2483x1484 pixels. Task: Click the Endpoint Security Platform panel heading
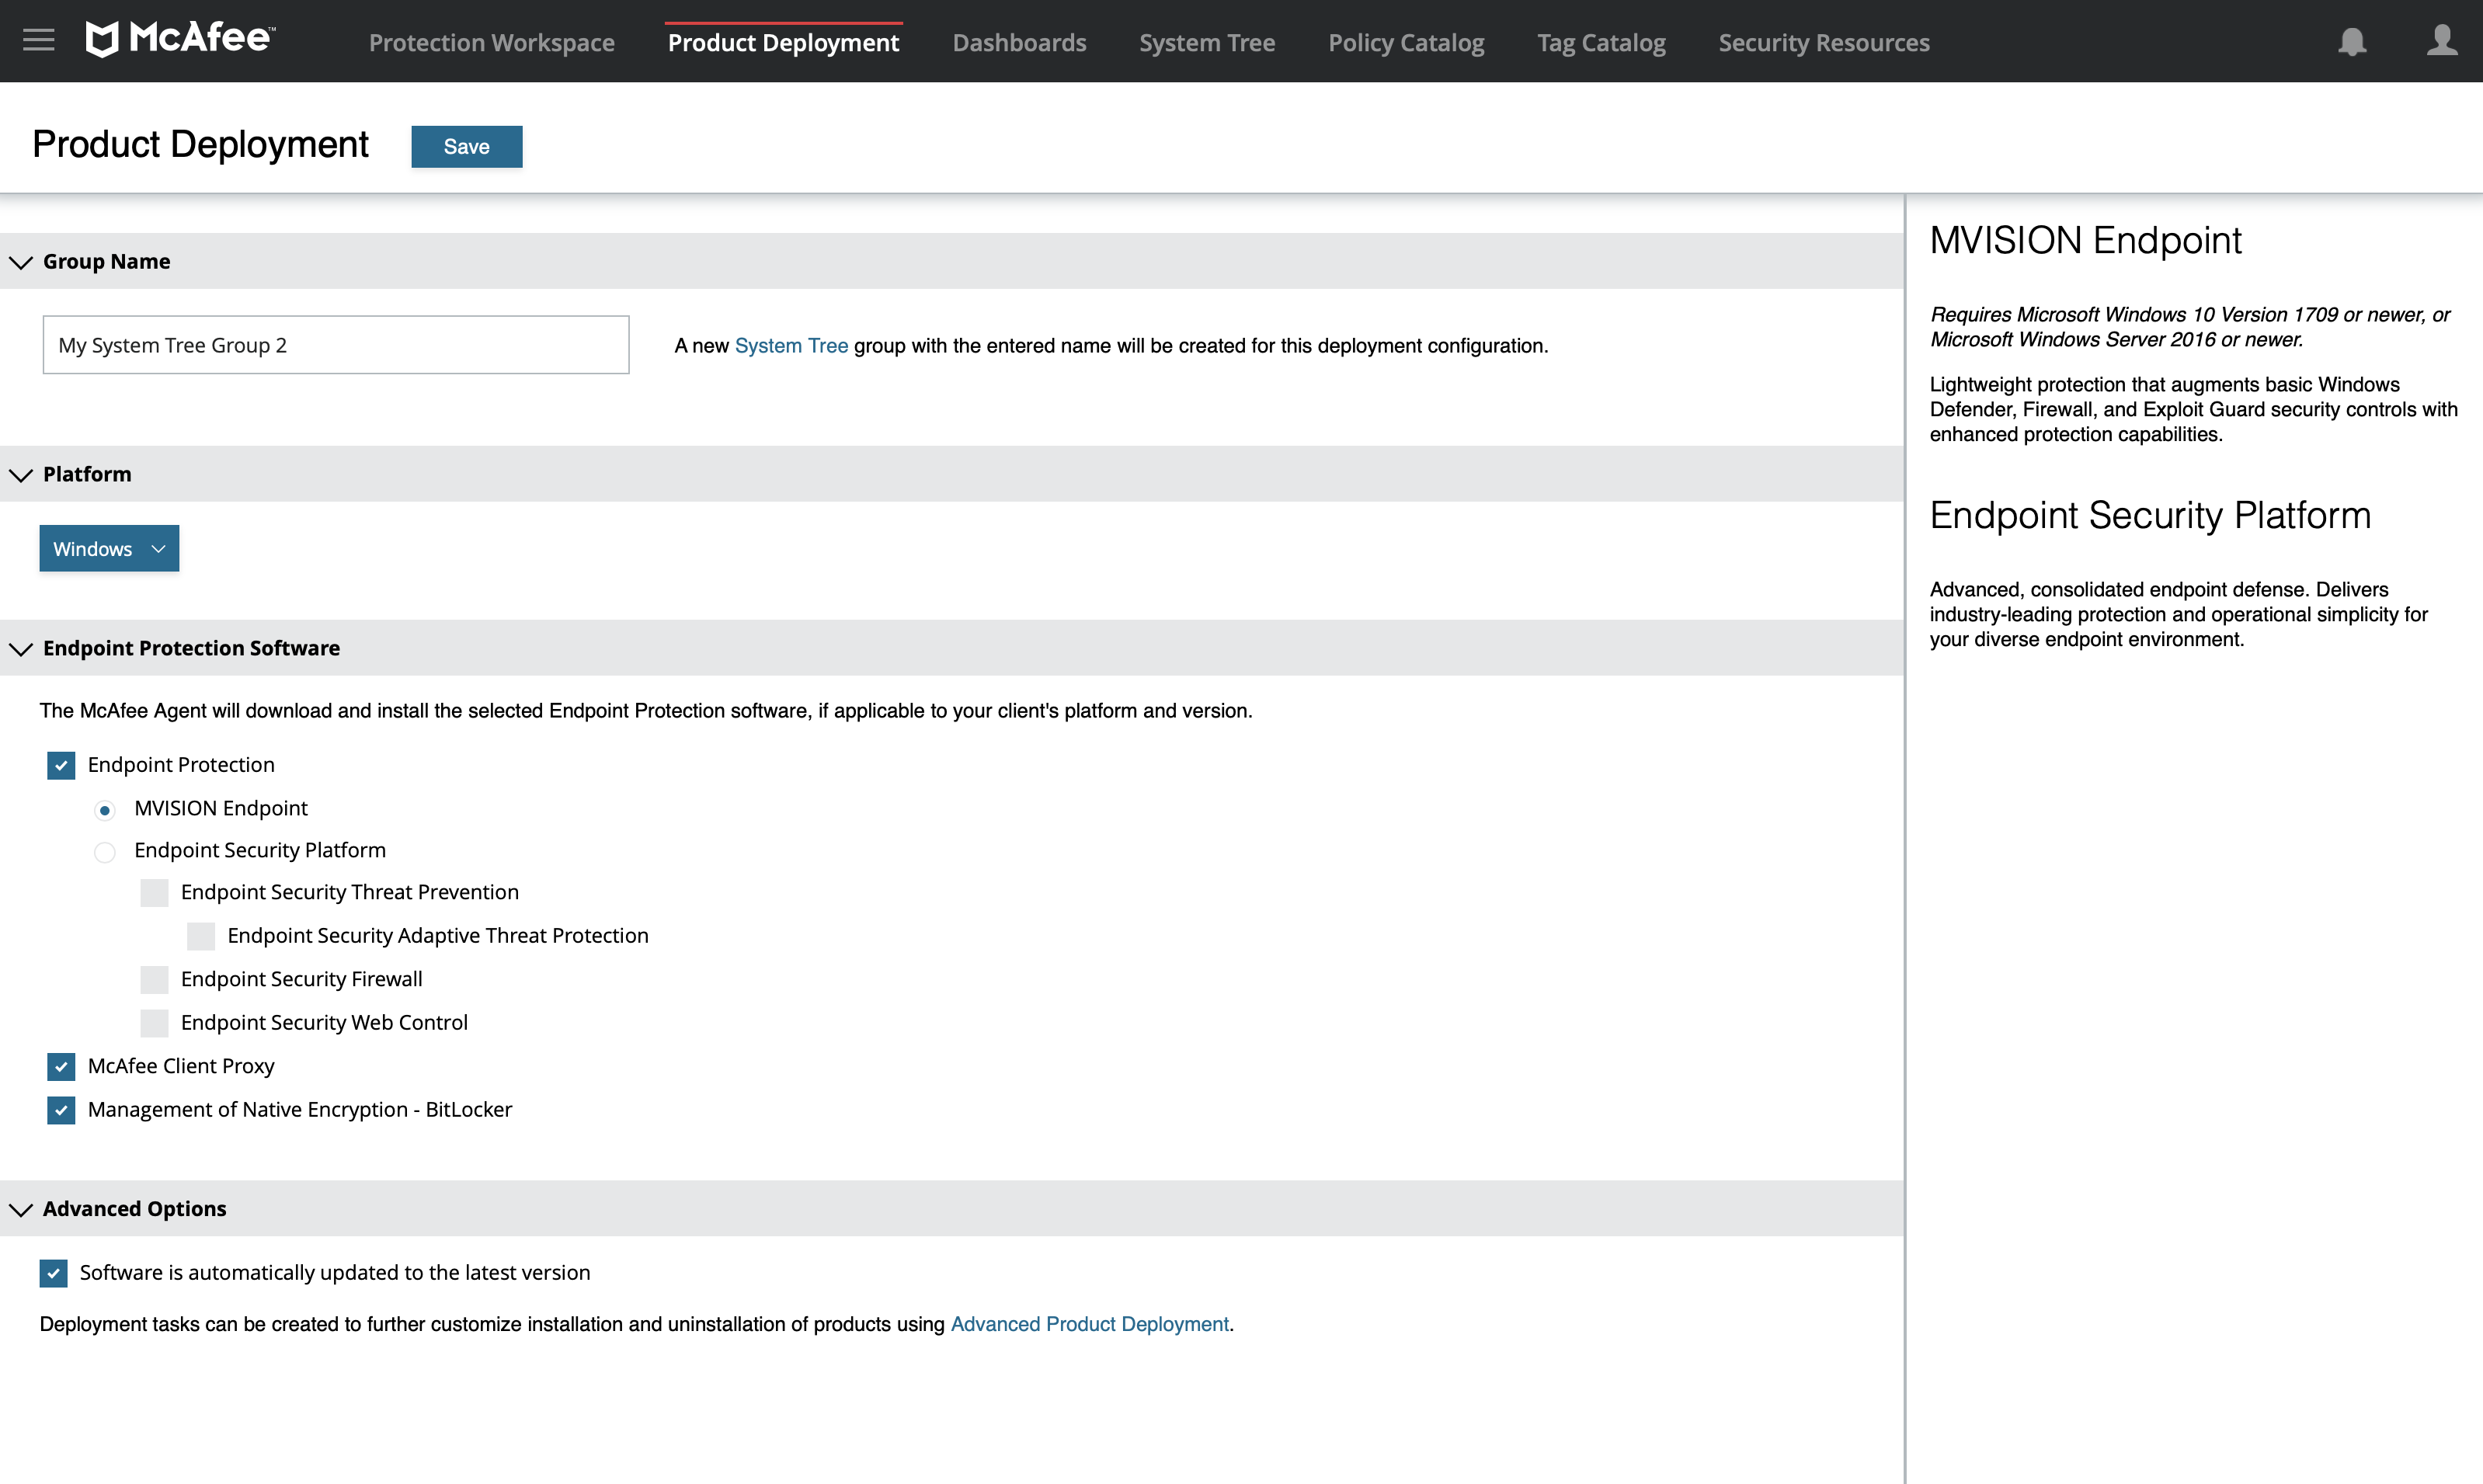(x=2150, y=515)
